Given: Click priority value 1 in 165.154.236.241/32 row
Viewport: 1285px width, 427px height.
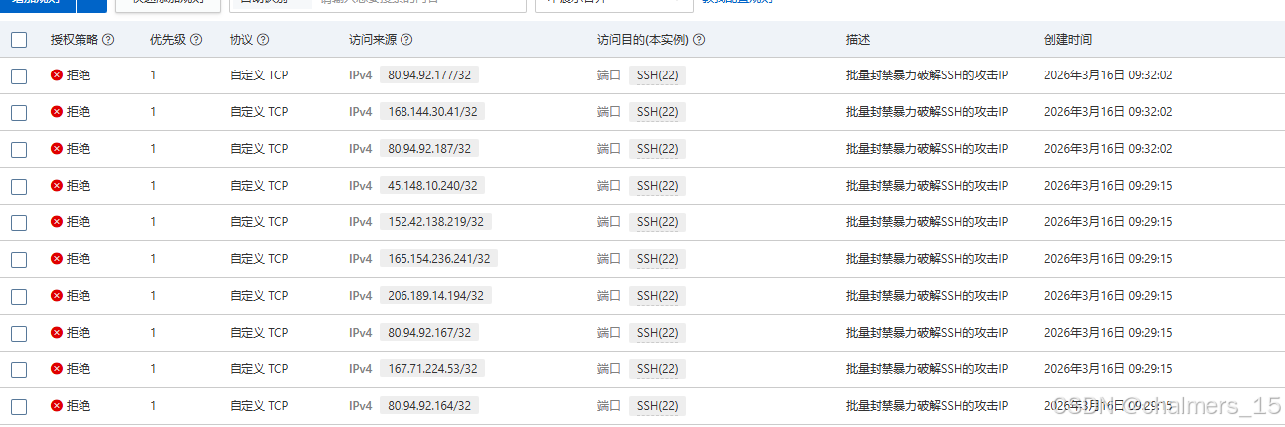Looking at the screenshot, I should tap(153, 259).
